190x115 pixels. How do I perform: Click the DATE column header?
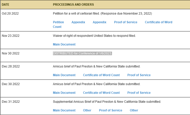[x=6, y=5]
